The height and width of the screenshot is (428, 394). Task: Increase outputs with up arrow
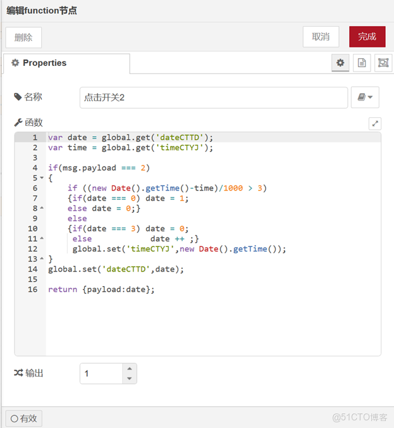click(x=130, y=368)
